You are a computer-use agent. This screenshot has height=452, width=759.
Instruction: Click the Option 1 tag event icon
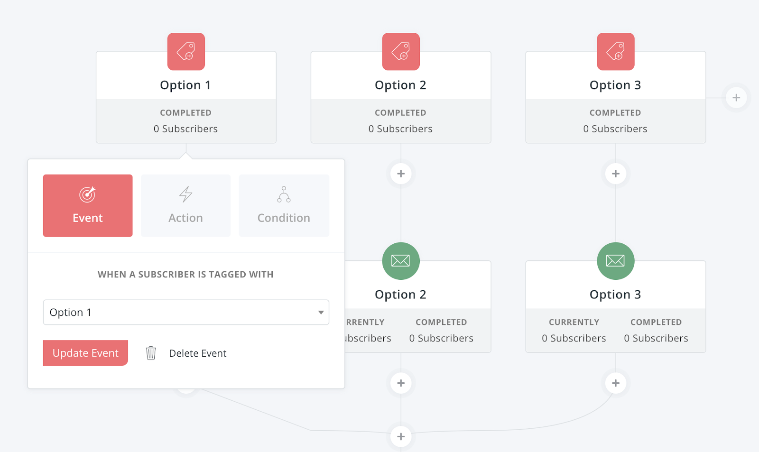pyautogui.click(x=186, y=51)
